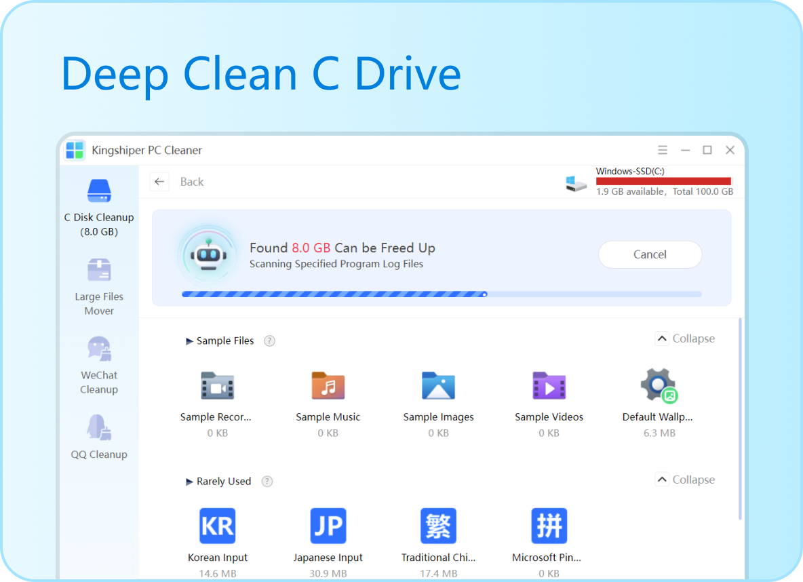Click the vertical scrollbar of results list
Screen dimensions: 803x582
pos(740,419)
